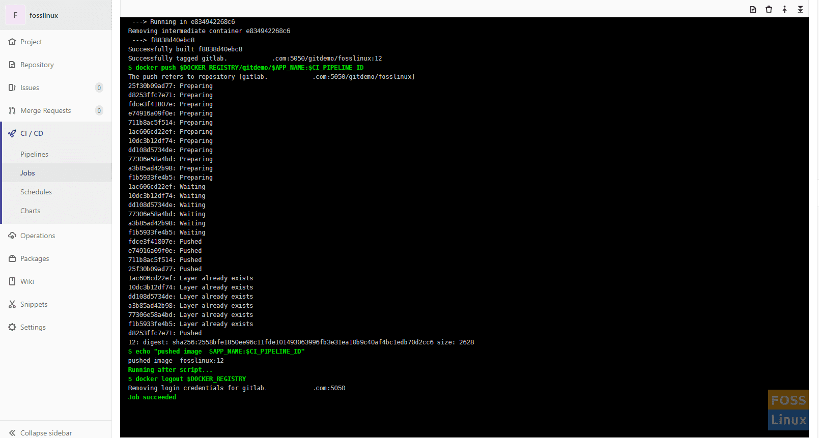The width and height of the screenshot is (819, 438).
Task: Click 'Job succeeded' log line
Action: coord(152,397)
